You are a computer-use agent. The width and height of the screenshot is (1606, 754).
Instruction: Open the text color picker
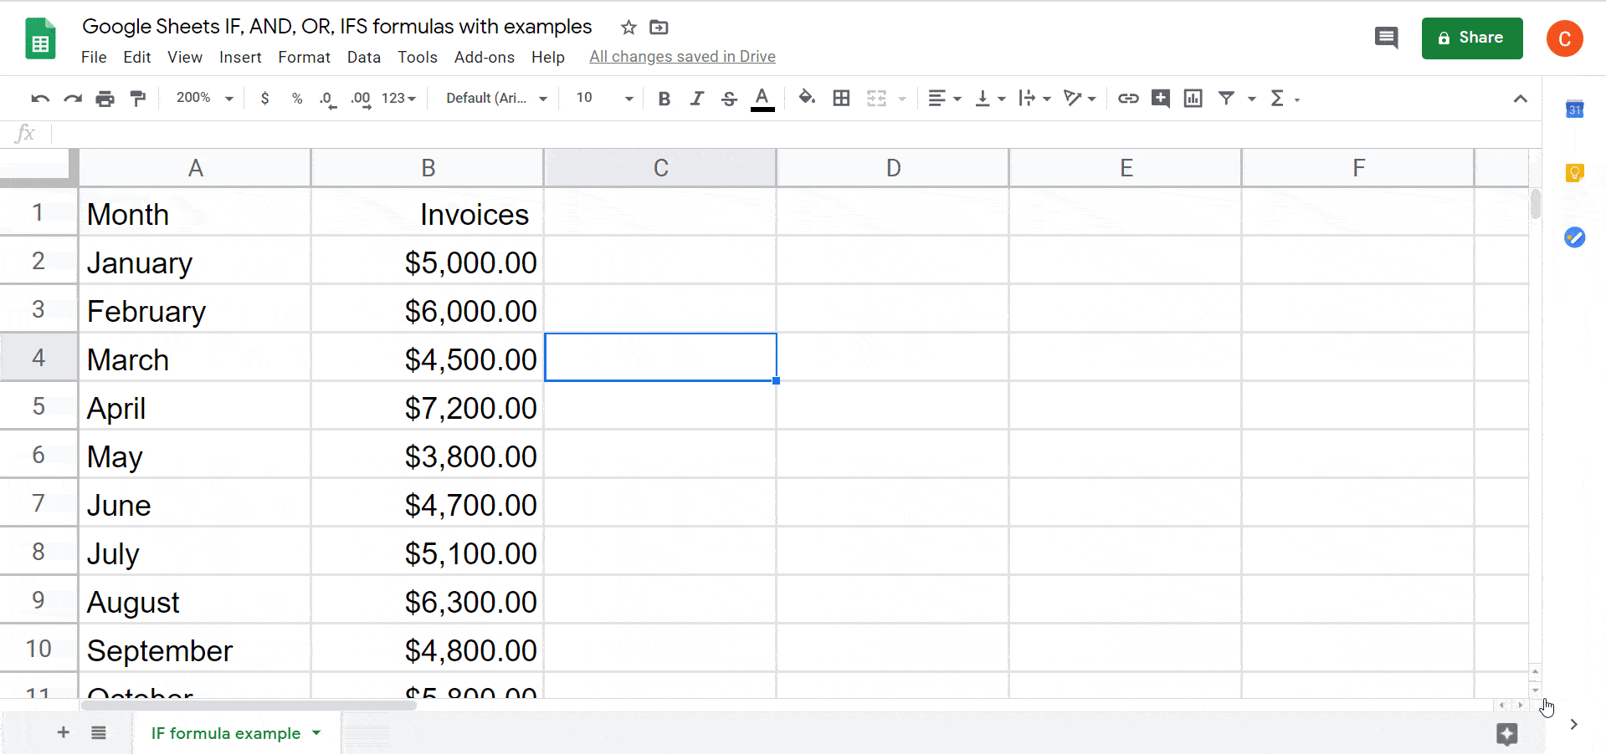point(762,98)
